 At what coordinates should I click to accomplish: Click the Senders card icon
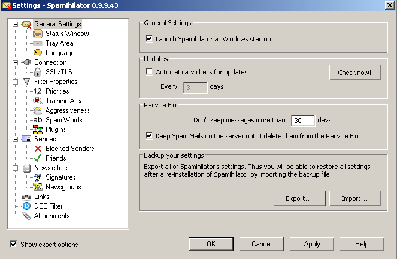pos(26,139)
